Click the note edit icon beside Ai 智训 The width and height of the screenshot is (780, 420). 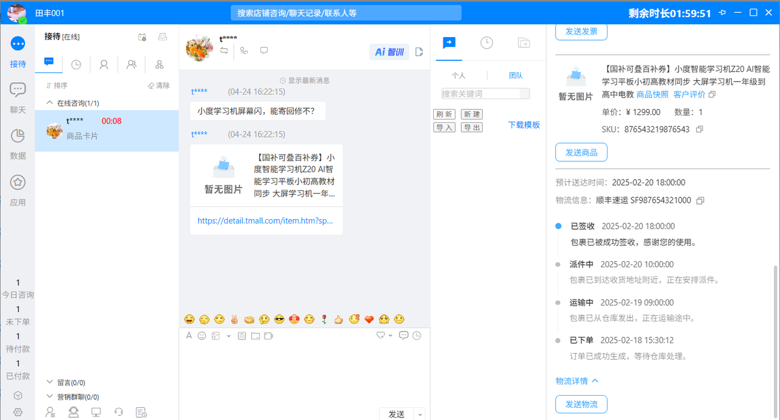419,52
